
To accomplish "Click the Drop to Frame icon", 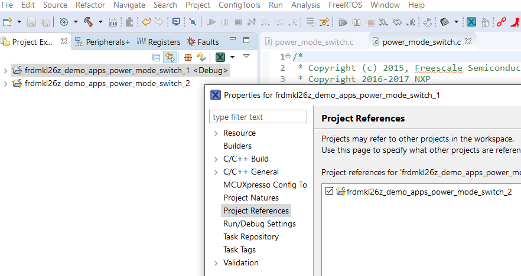I will (x=311, y=22).
